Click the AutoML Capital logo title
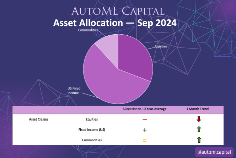The height and width of the screenshot is (158, 236). (118, 11)
